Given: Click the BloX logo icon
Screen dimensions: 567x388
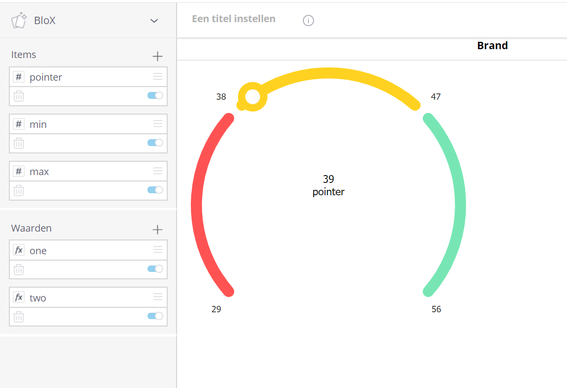Looking at the screenshot, I should (19, 20).
